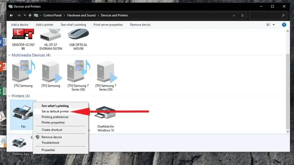The image size is (294, 165).
Task: Click Add a printer in toolbar
Action: 45,25
